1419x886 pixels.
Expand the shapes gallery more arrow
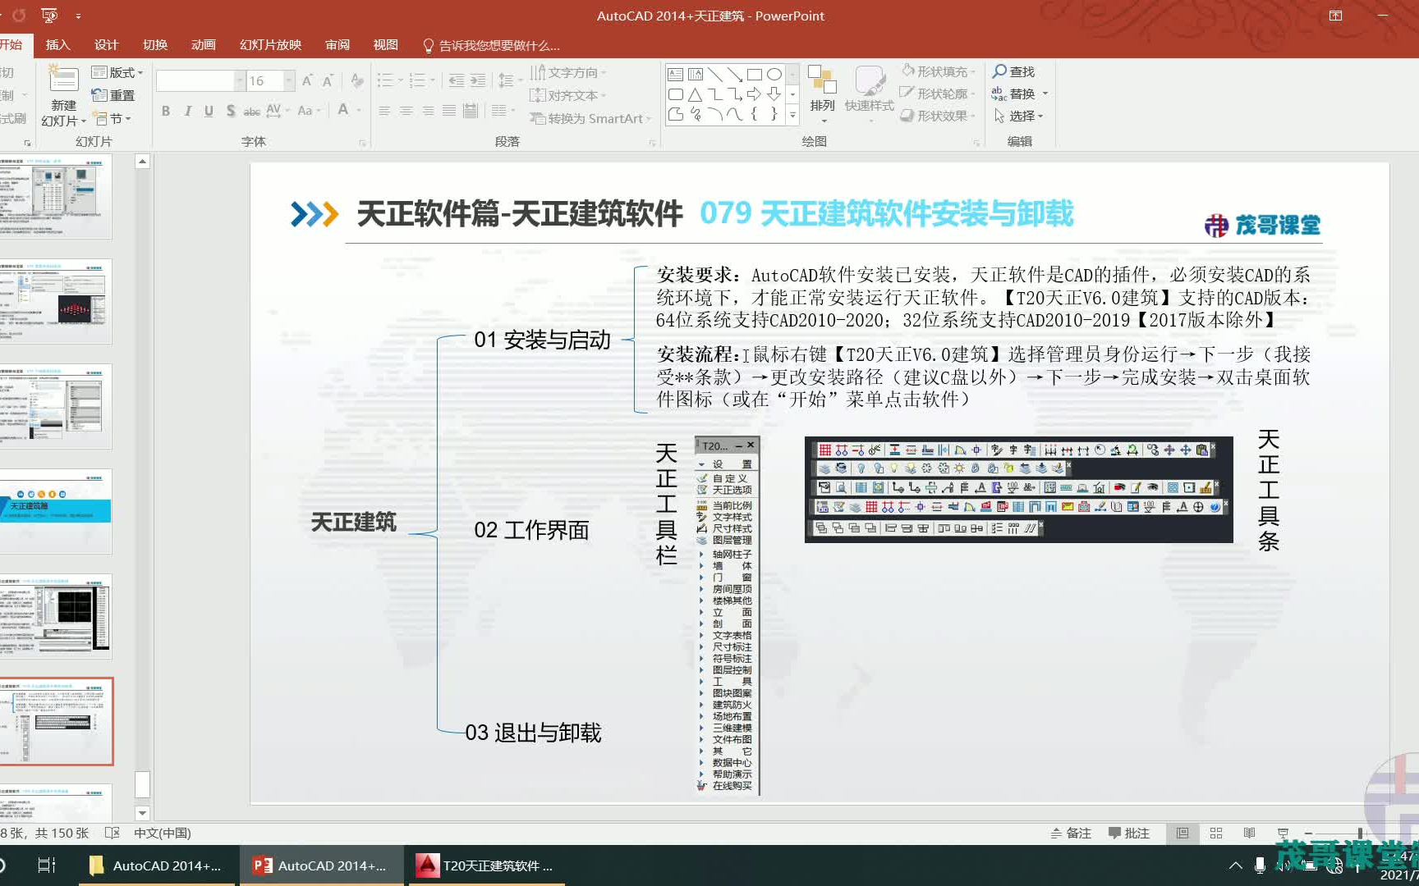pos(792,116)
